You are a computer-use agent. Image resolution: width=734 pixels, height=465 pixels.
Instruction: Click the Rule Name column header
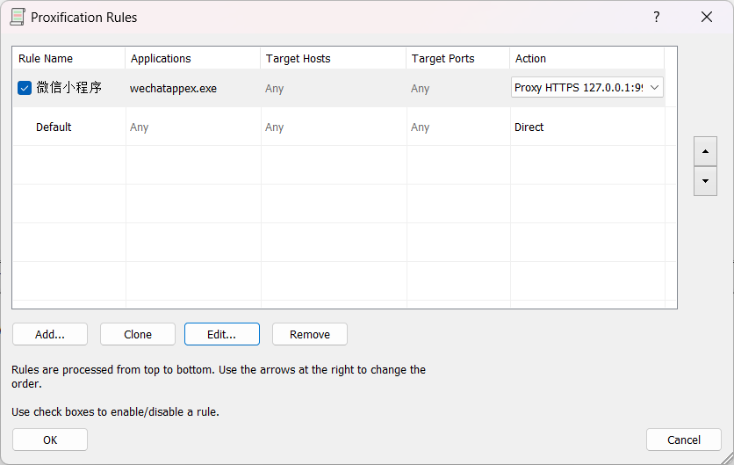point(46,59)
